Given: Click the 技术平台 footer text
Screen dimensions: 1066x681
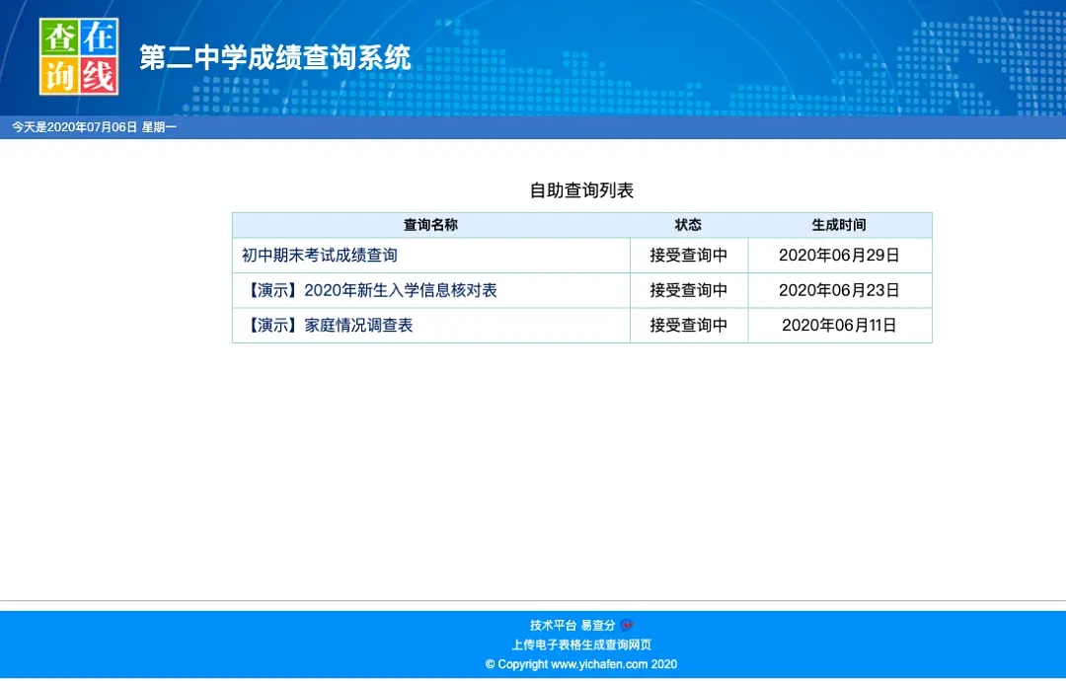Looking at the screenshot, I should pos(554,626).
